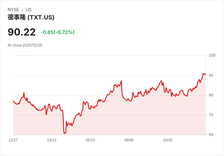Click the 12/27 date label
Screen dimensions: 224x156
[13, 140]
